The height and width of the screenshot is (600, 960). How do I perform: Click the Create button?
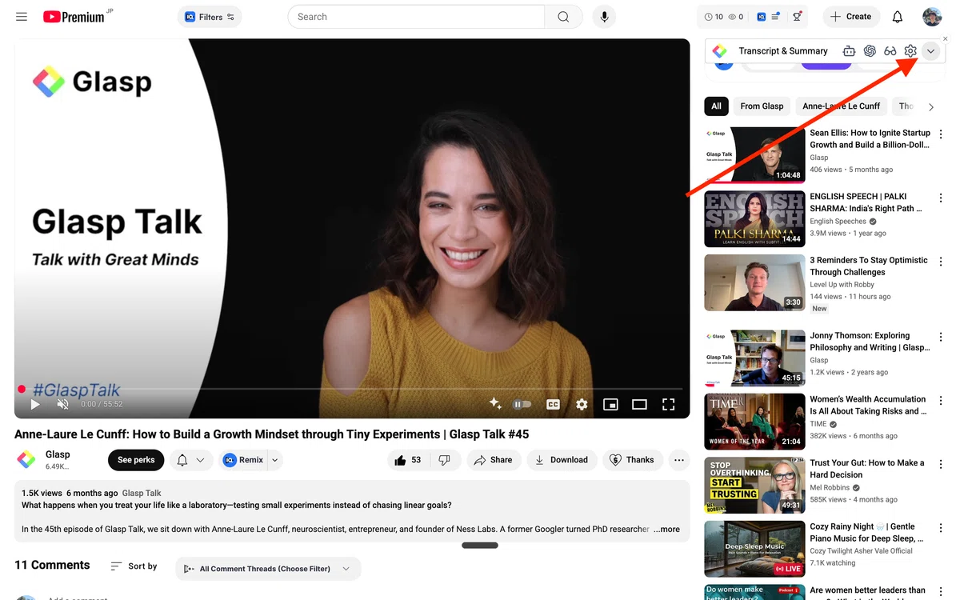tap(851, 17)
